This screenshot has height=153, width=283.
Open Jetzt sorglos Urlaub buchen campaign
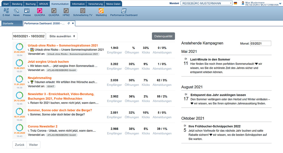click(x=48, y=62)
